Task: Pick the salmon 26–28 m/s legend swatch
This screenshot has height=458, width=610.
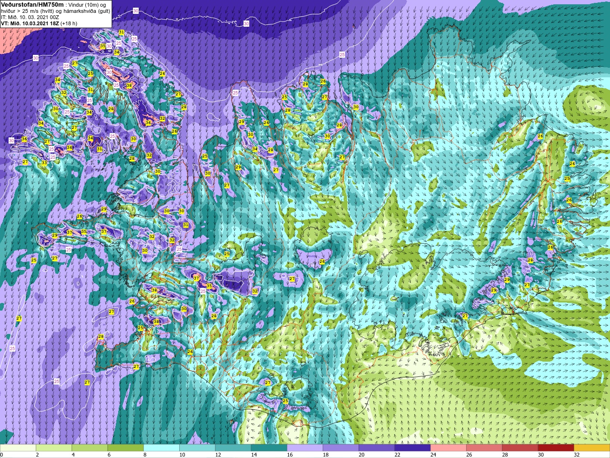Action: click(484, 448)
